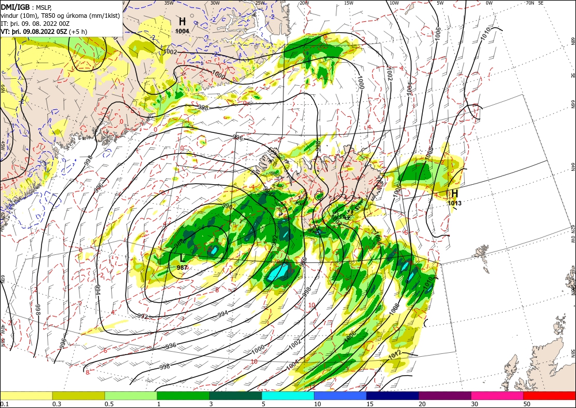Click the legend value '30'
Screen dimensions: 576x408
[x=474, y=404]
